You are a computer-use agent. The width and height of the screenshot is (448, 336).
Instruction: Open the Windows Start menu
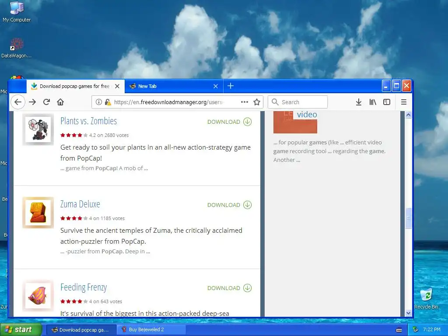21,329
